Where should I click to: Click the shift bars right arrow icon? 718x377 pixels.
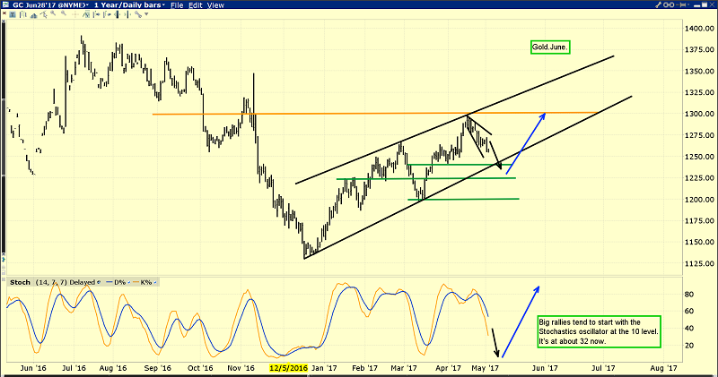(x=97, y=14)
